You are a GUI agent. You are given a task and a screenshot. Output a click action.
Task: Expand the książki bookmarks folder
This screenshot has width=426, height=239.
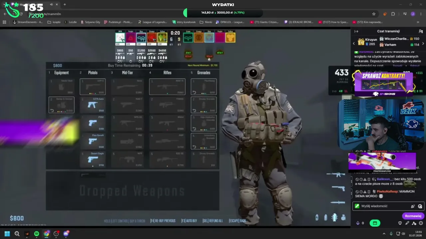tap(54, 22)
